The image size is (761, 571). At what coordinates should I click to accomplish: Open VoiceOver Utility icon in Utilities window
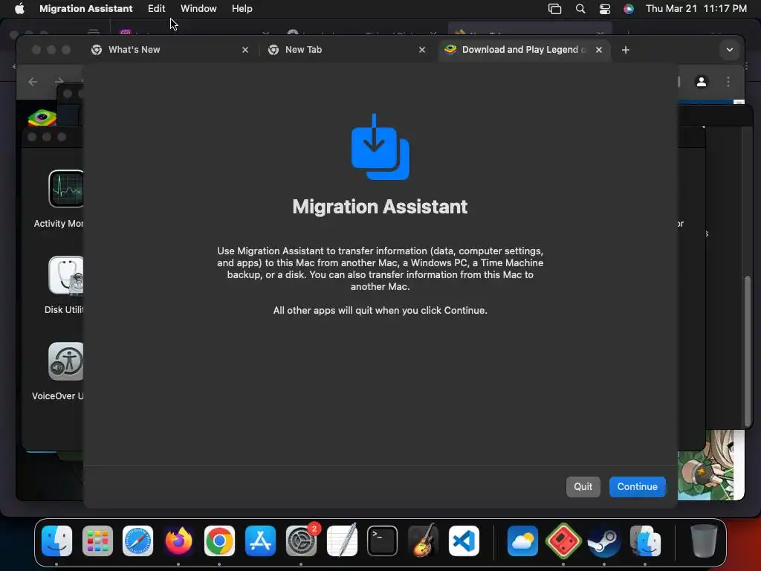[x=66, y=361]
